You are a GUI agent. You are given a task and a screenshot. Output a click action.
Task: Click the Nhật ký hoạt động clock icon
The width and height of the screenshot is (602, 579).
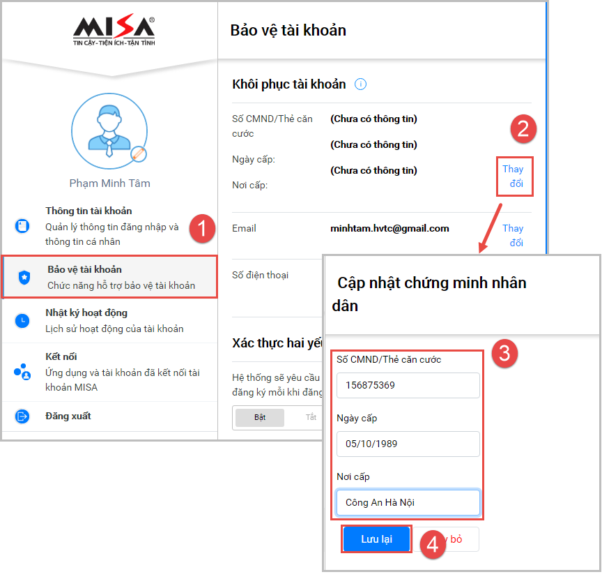(x=22, y=320)
